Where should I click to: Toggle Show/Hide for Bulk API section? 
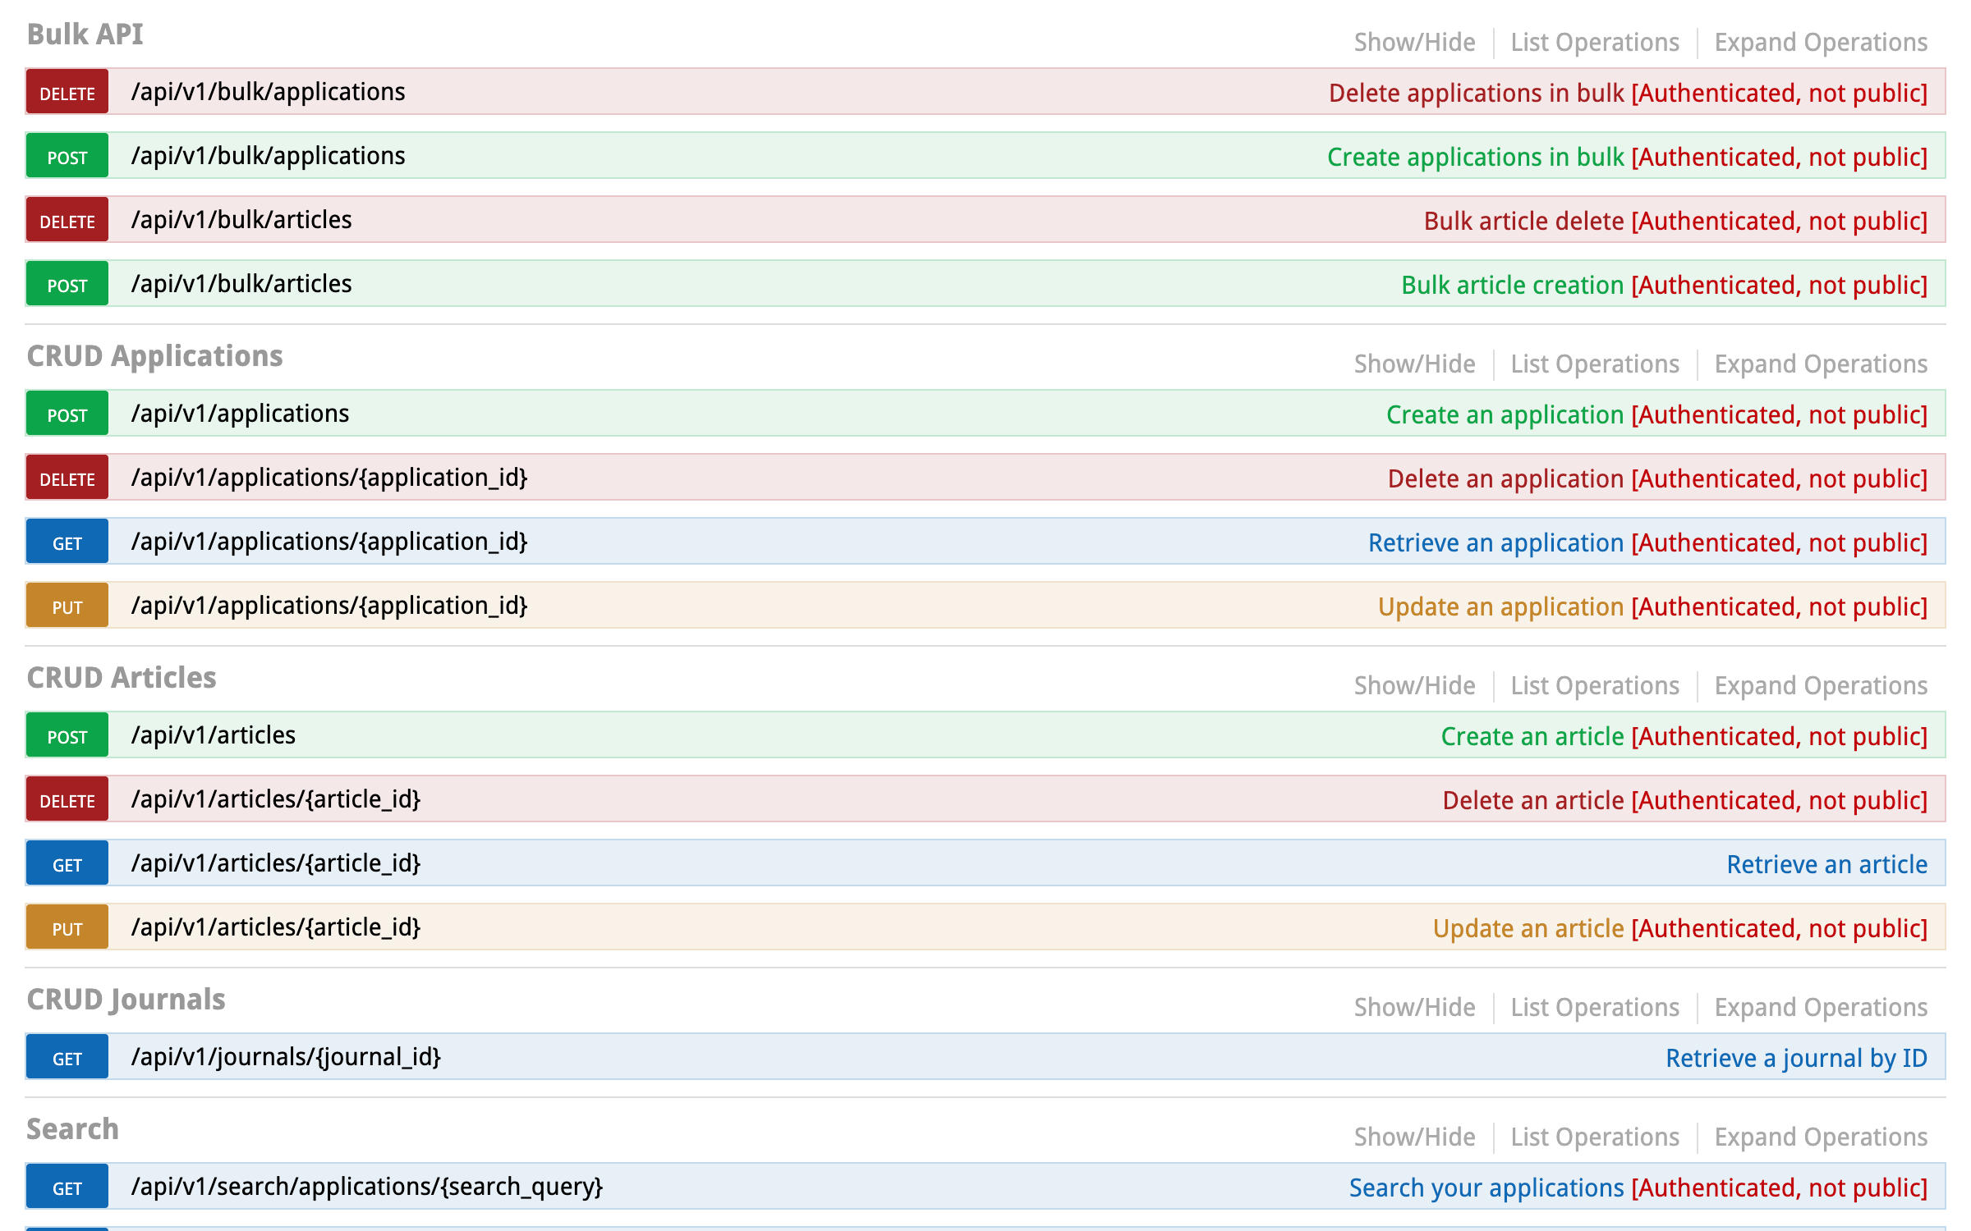[1414, 42]
